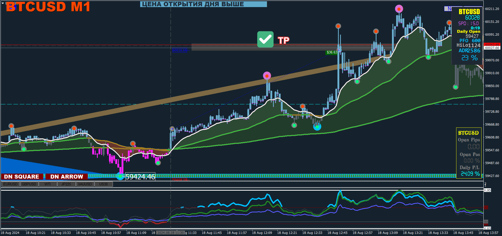Click the DN SQUARE button
This screenshot has width=502, height=236.
(x=22, y=177)
